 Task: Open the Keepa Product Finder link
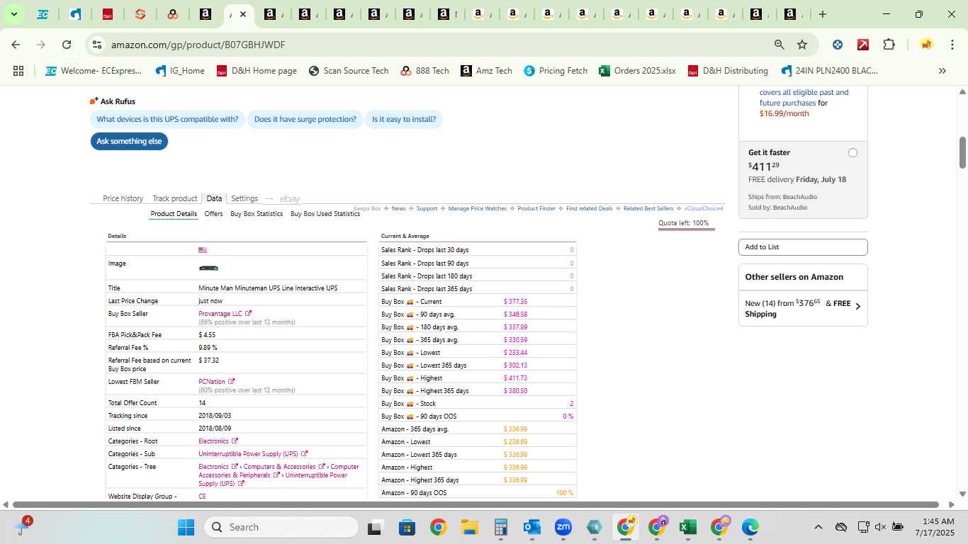536,209
